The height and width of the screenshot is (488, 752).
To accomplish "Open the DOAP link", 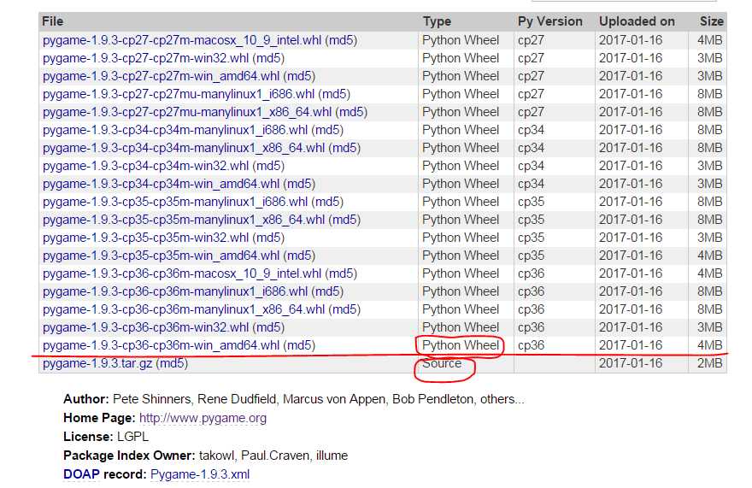I will click(81, 474).
